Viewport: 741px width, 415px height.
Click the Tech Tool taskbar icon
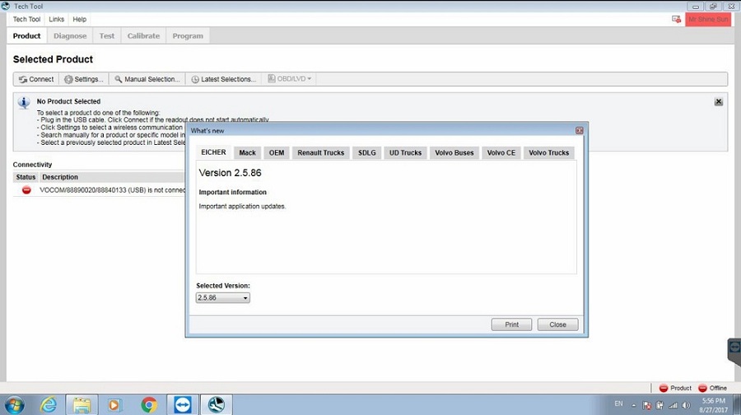216,404
